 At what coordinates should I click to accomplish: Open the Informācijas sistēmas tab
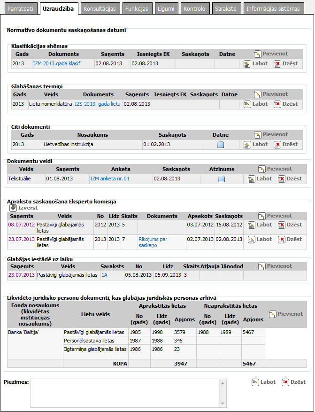coord(273,8)
